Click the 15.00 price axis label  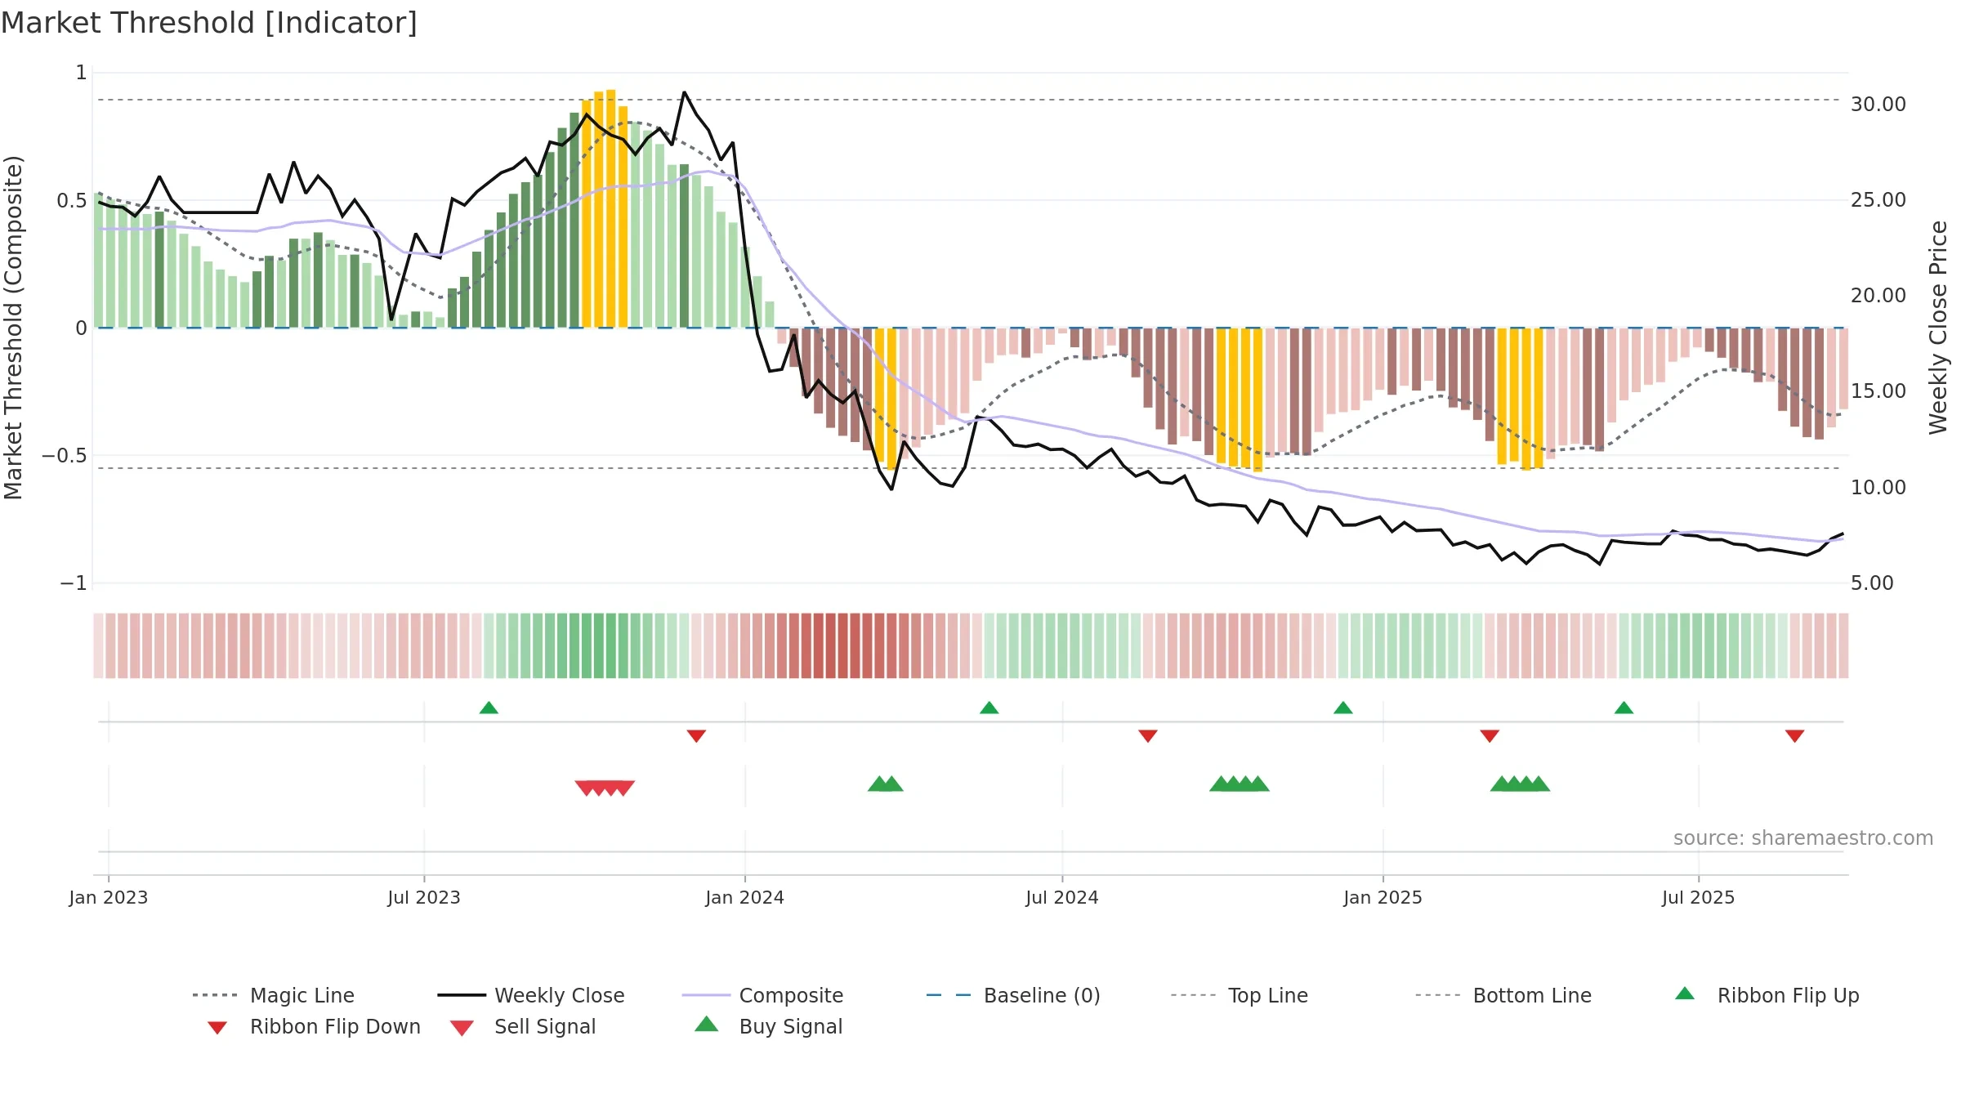(x=1878, y=391)
